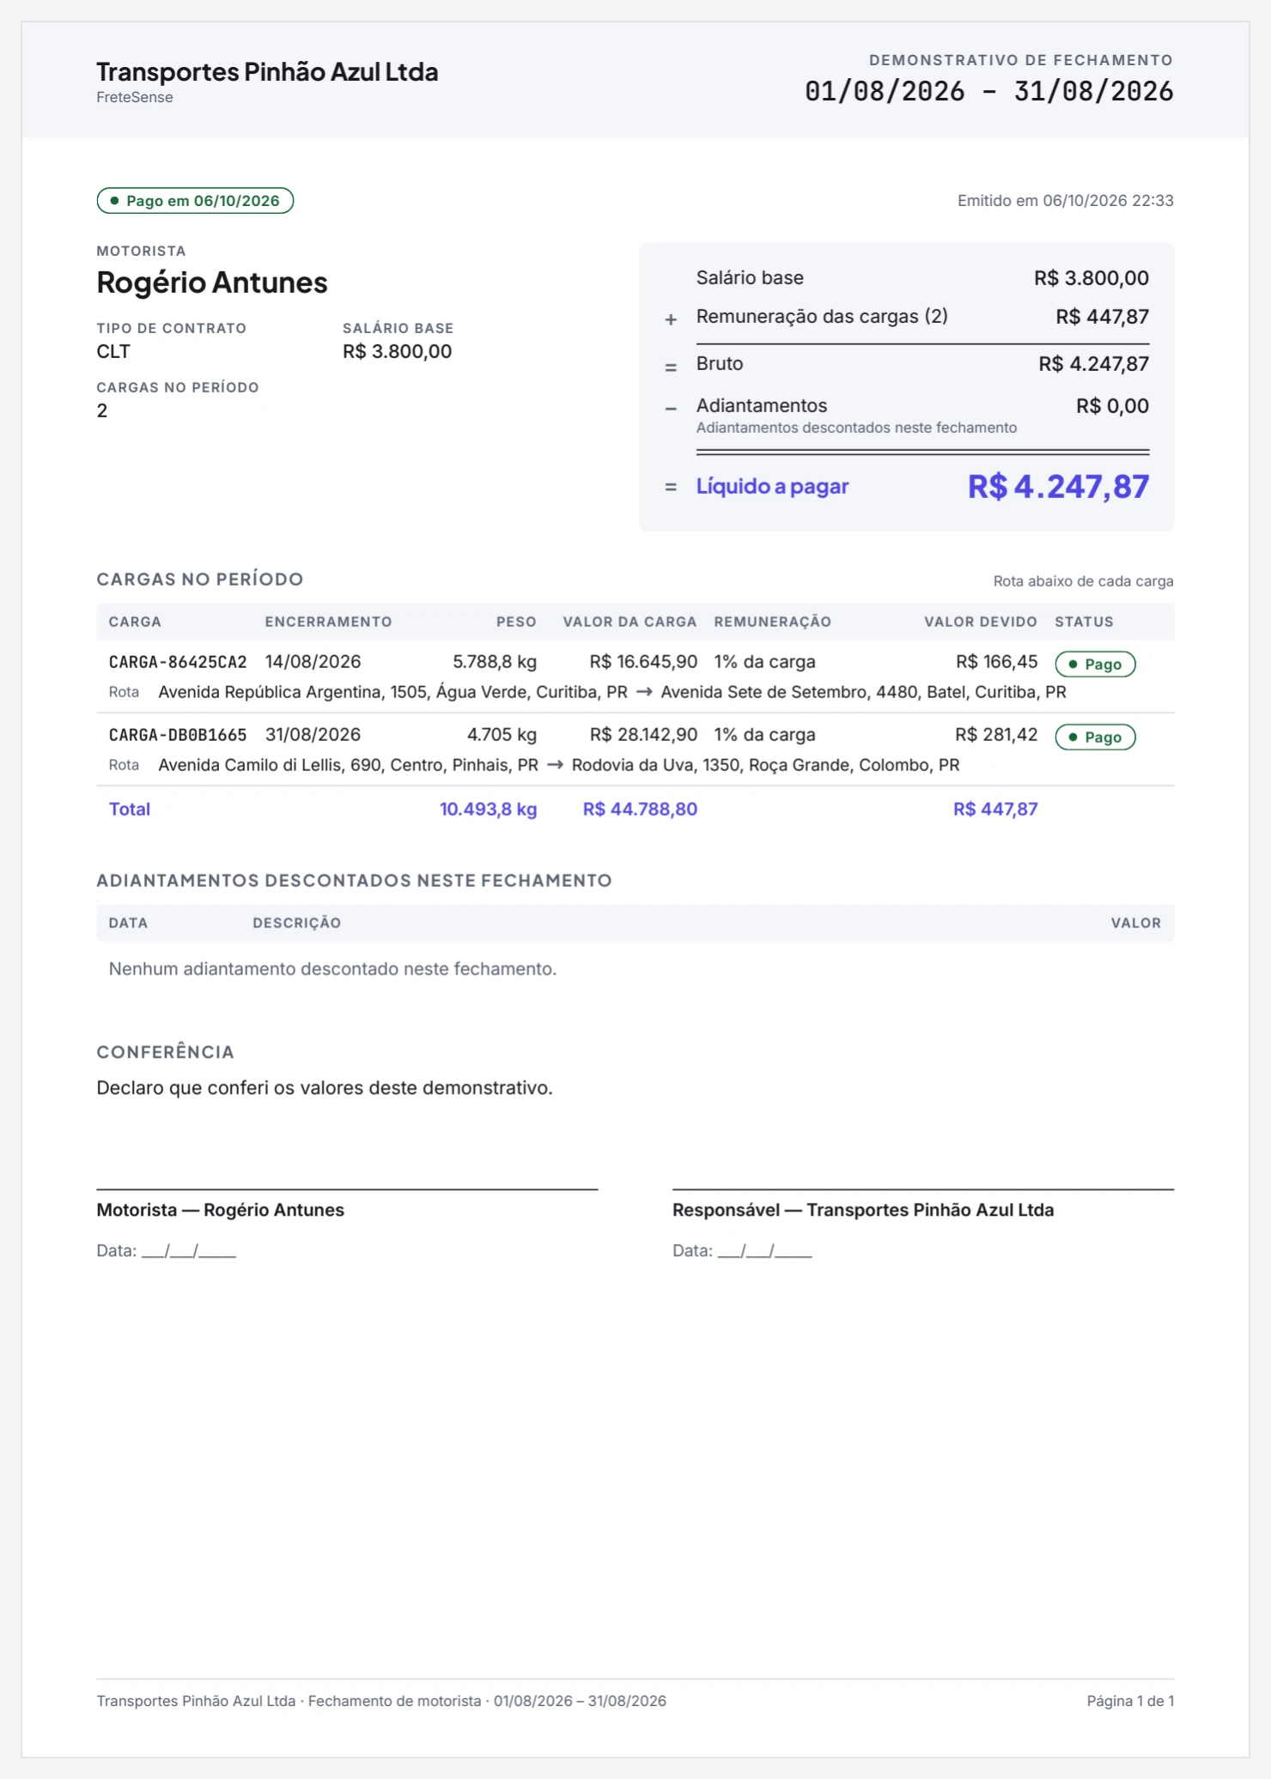The width and height of the screenshot is (1271, 1779).
Task: Select the summary box "Salário base" label
Action: coord(750,278)
